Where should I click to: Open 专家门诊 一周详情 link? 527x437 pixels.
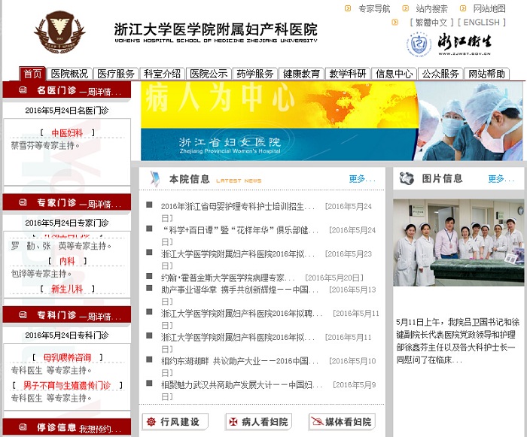click(100, 205)
